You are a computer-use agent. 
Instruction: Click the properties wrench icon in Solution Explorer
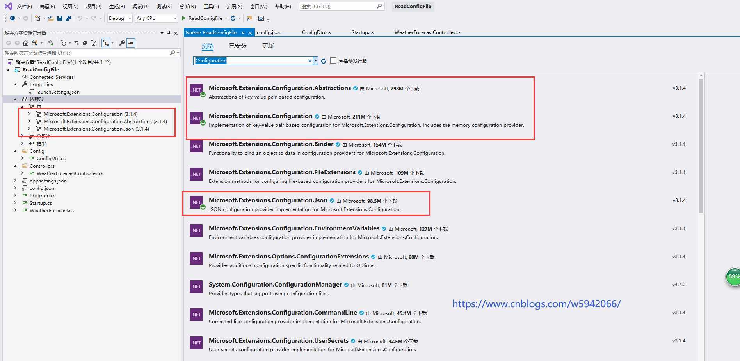point(122,43)
